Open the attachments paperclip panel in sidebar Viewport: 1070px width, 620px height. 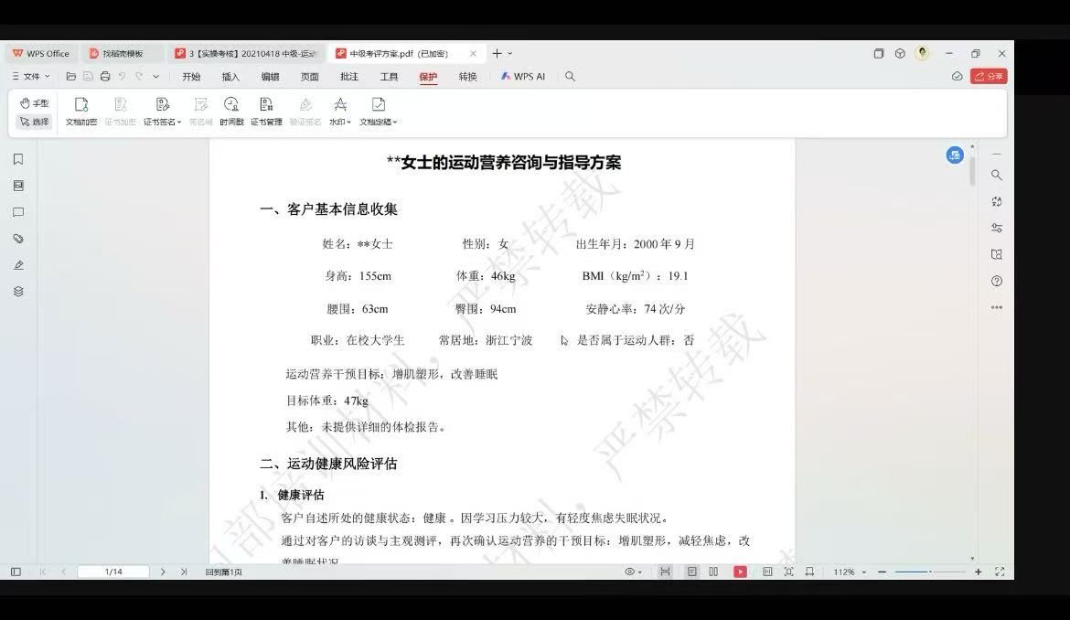(18, 239)
